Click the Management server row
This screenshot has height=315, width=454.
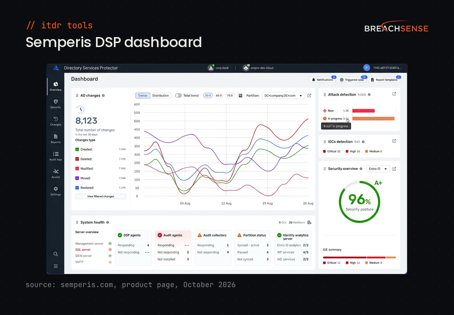point(94,244)
